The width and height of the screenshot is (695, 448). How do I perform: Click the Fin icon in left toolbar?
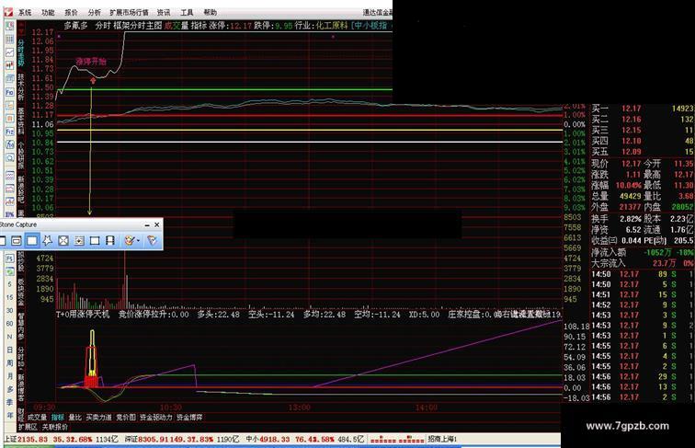[x=10, y=92]
